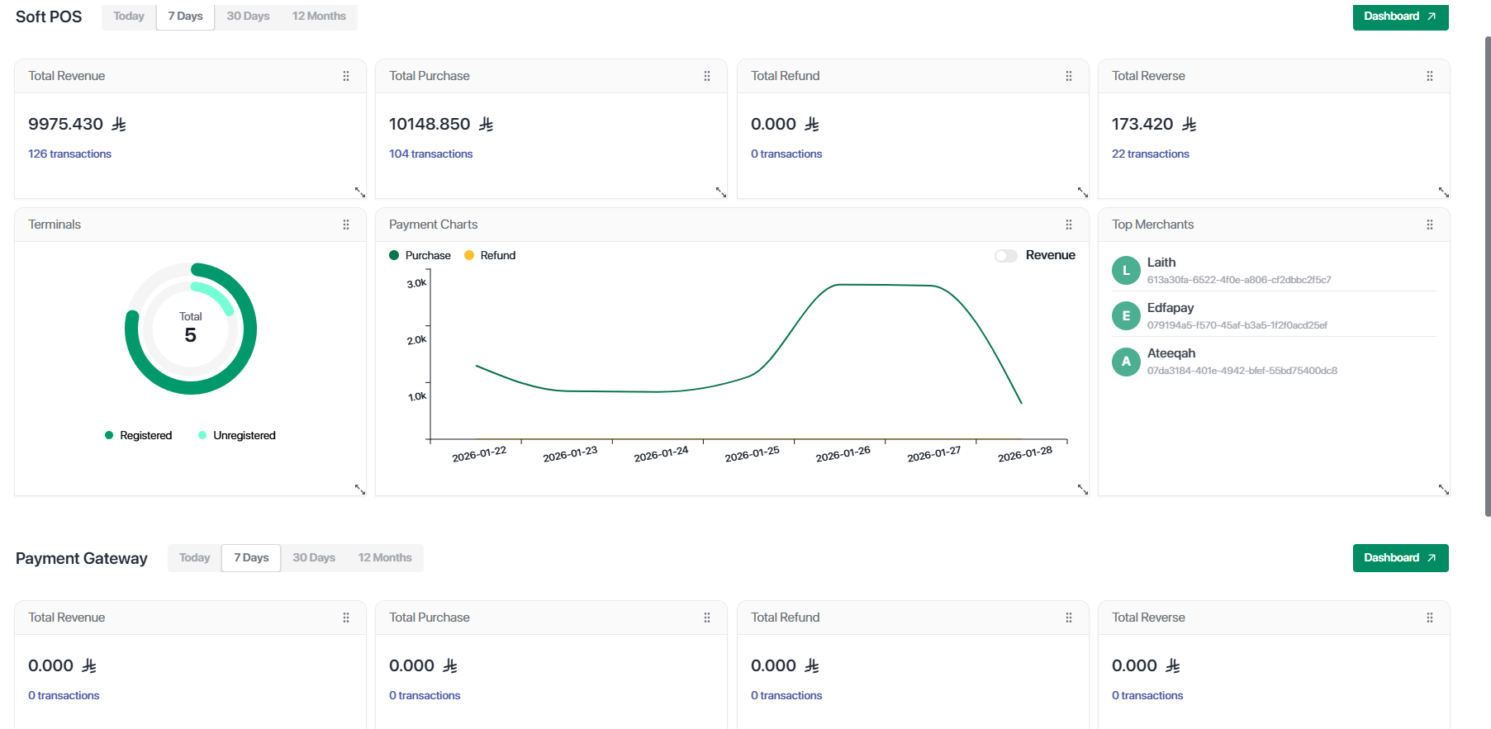The image size is (1491, 729).
Task: Expand the Payment Charts card
Action: pyautogui.click(x=1083, y=490)
